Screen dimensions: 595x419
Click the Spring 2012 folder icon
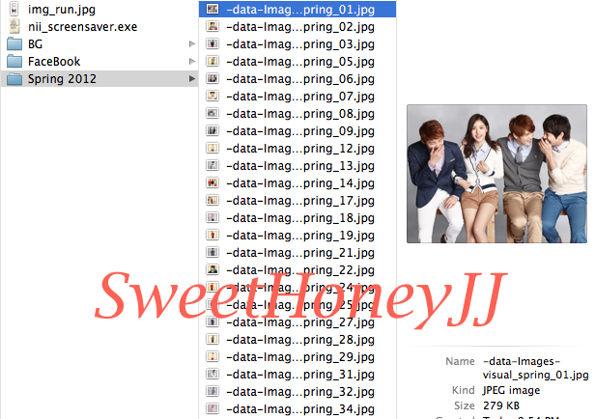pos(14,79)
